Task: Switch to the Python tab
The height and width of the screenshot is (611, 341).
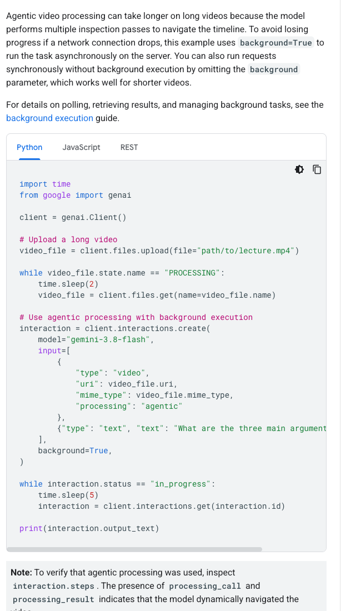Action: [29, 147]
